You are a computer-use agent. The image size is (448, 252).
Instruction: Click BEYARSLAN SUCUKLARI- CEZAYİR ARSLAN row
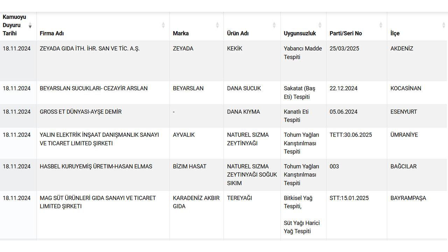[x=94, y=89]
